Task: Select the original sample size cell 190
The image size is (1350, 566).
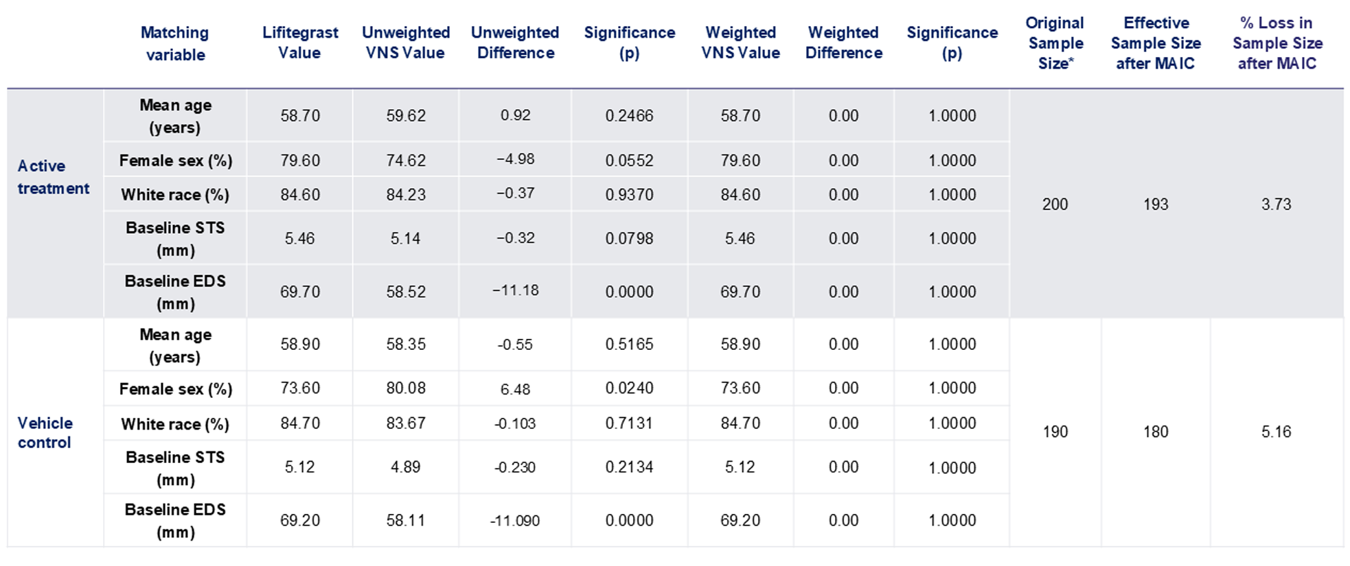Action: (1055, 432)
